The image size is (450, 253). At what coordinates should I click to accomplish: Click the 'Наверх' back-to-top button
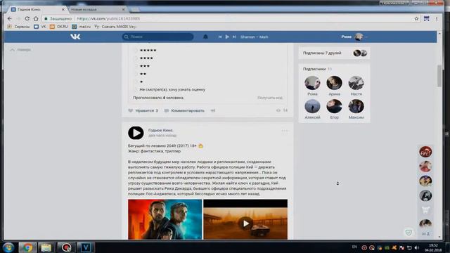(20, 50)
